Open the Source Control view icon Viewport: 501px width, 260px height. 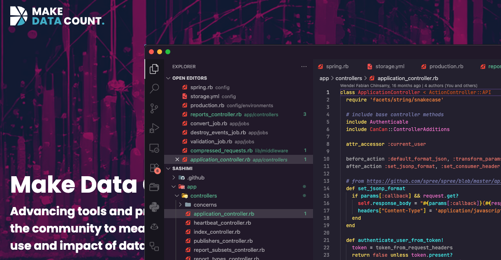154,108
